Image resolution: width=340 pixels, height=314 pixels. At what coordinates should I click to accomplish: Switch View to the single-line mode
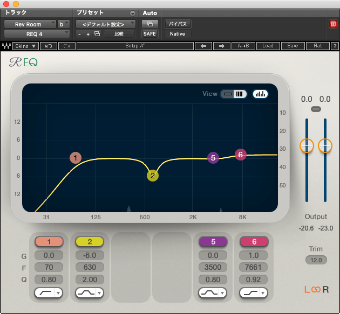click(227, 94)
